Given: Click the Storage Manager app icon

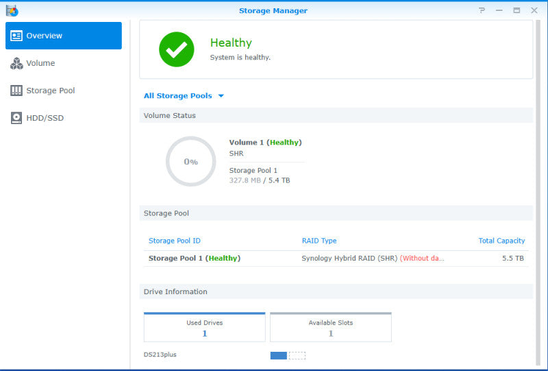Looking at the screenshot, I should coord(12,11).
